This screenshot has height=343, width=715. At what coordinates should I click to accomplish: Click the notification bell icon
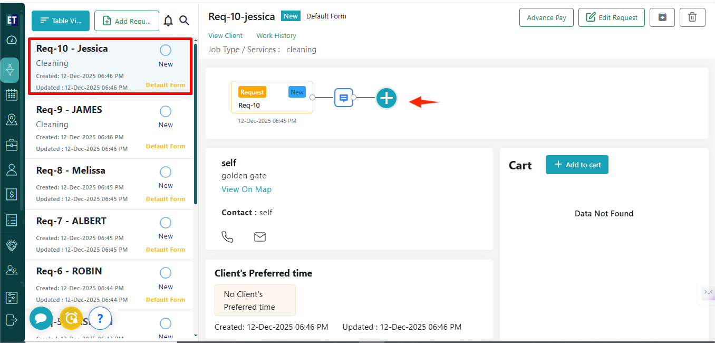(168, 21)
